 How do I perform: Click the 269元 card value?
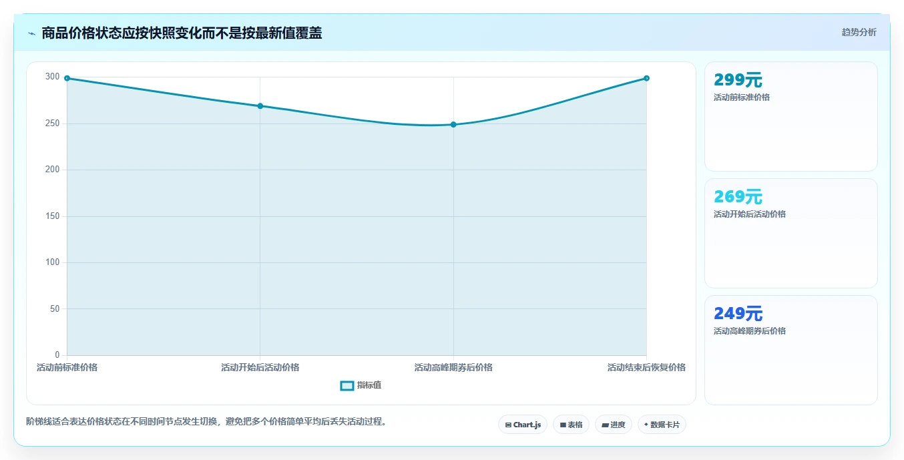(738, 197)
